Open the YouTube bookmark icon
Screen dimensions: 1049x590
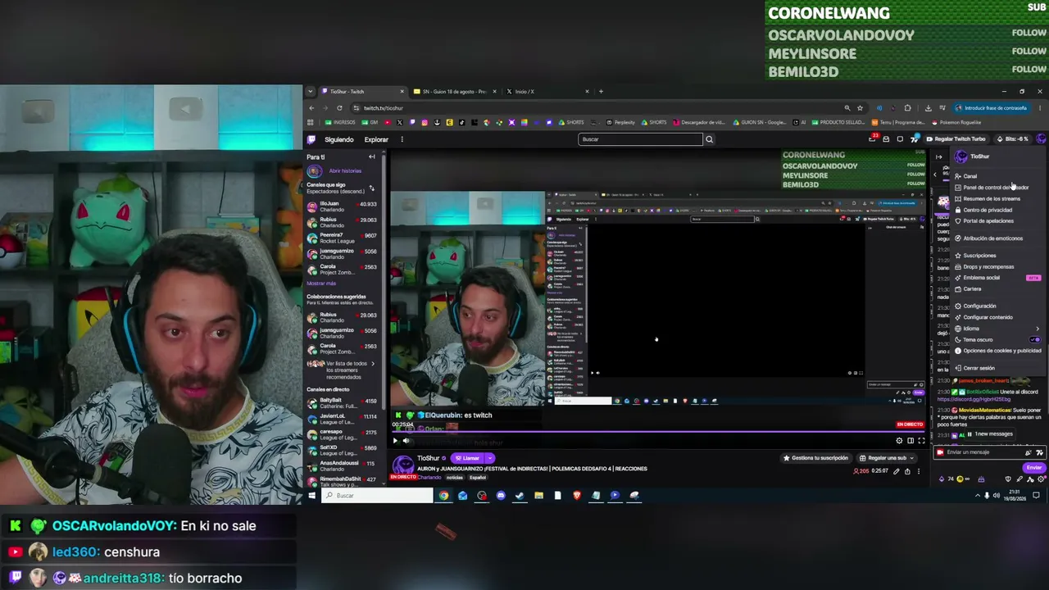[x=387, y=122]
